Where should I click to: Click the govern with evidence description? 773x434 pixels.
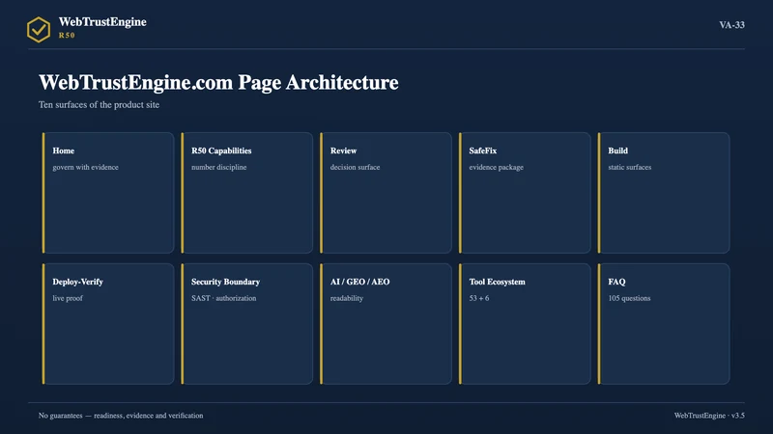point(85,167)
